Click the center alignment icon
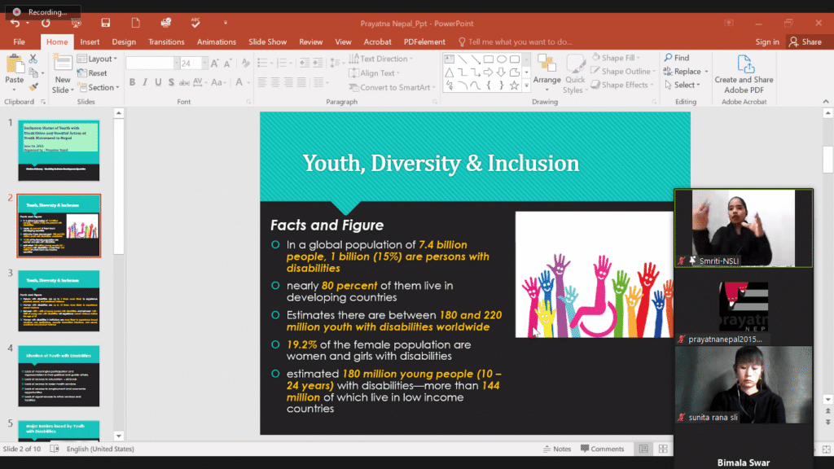The width and height of the screenshot is (834, 469). (x=274, y=84)
